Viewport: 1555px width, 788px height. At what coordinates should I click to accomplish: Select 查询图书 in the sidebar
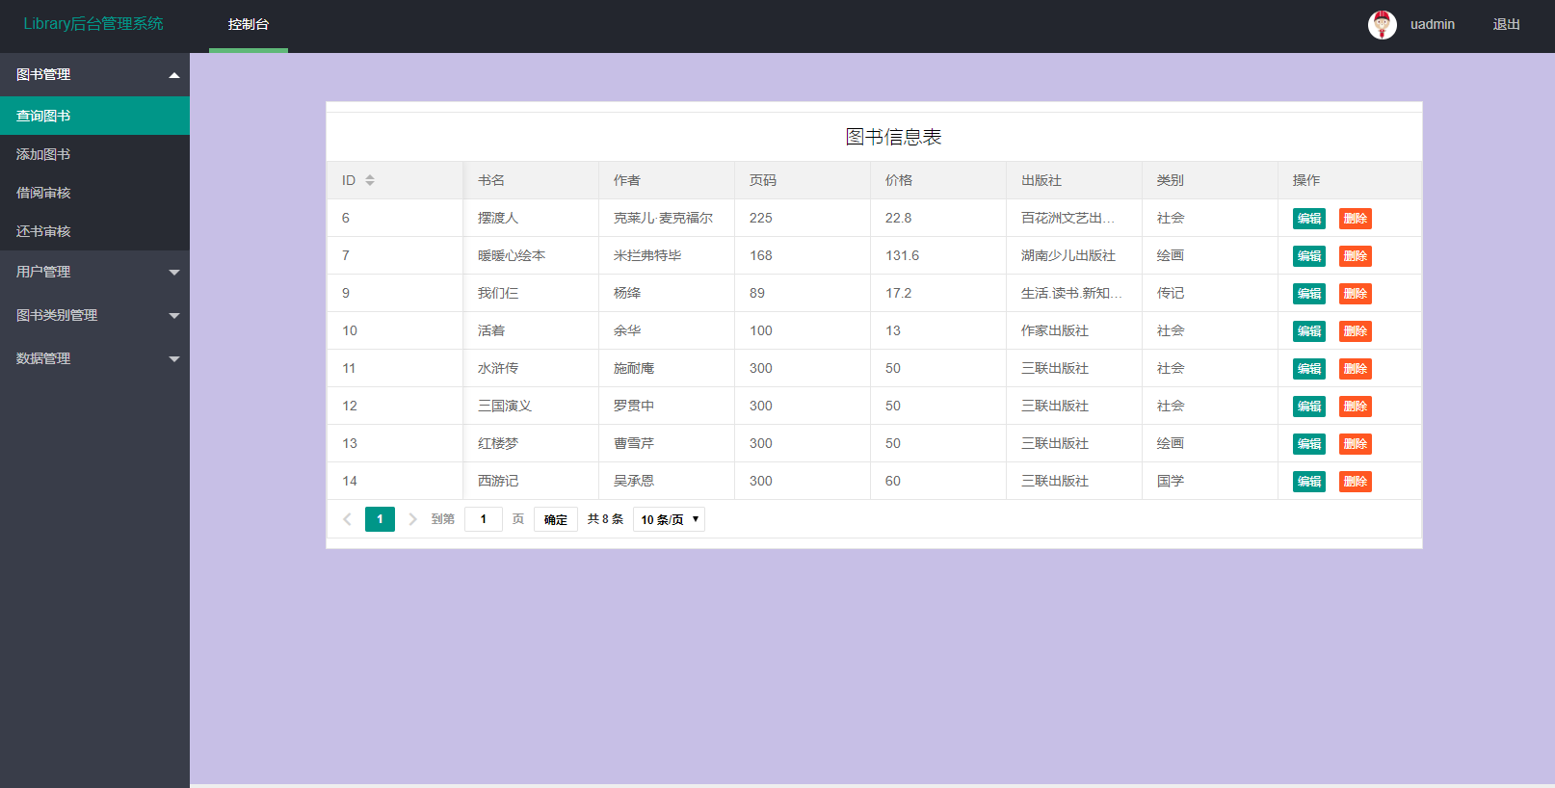click(94, 116)
